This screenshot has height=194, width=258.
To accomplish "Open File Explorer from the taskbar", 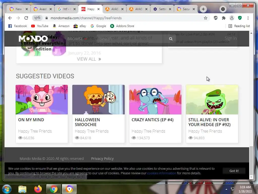I will (x=22, y=189).
